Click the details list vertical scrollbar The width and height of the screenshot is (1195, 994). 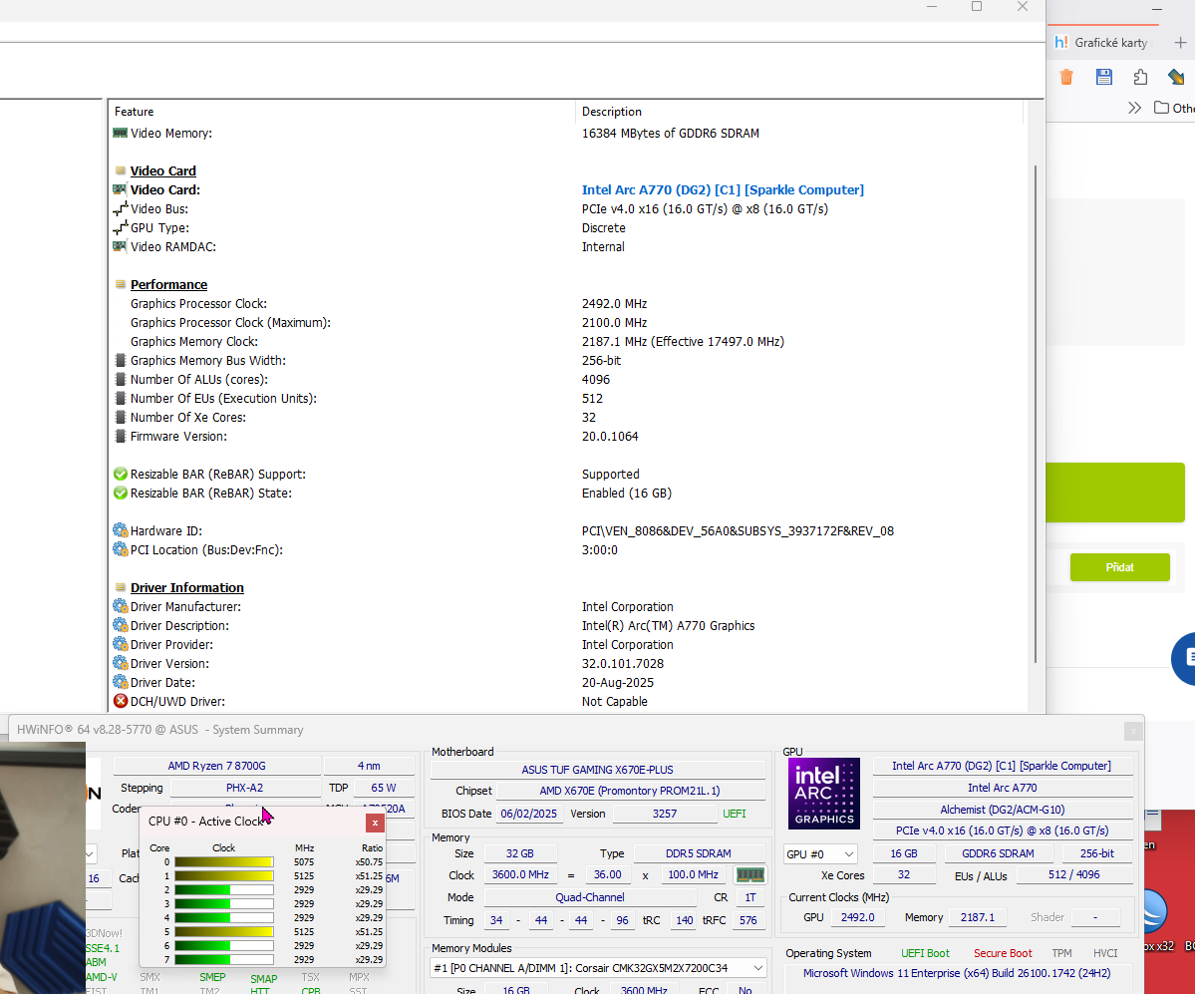[x=1035, y=414]
